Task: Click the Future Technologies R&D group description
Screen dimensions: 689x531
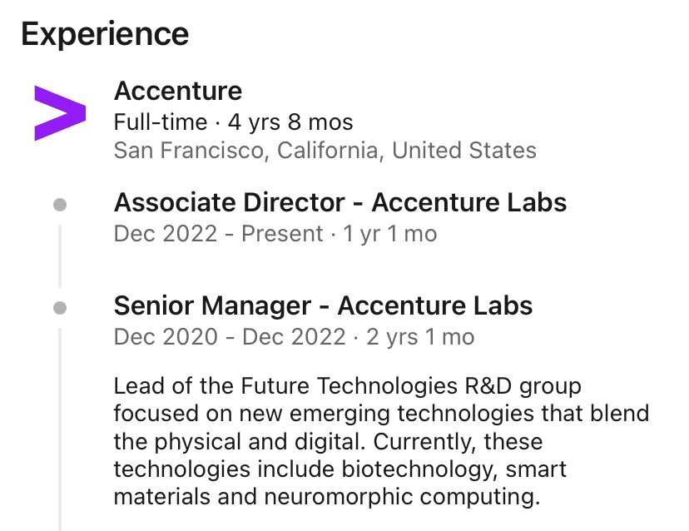Action: pos(381,441)
